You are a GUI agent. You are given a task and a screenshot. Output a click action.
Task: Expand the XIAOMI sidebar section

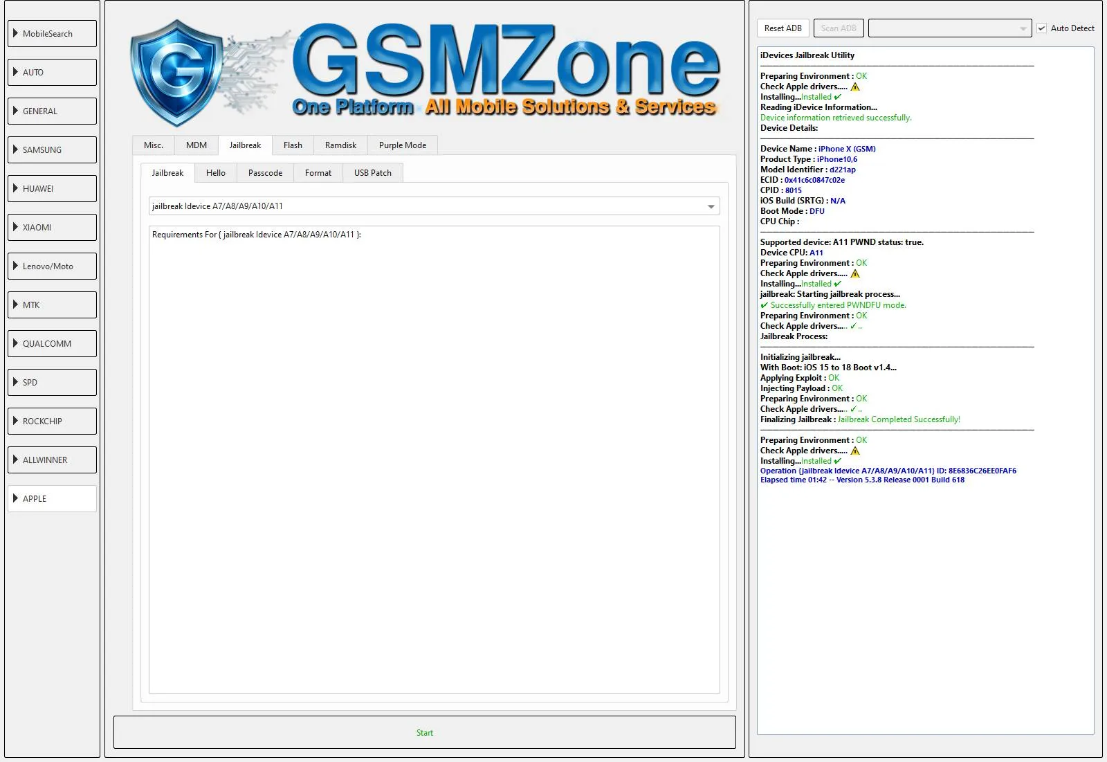52,228
